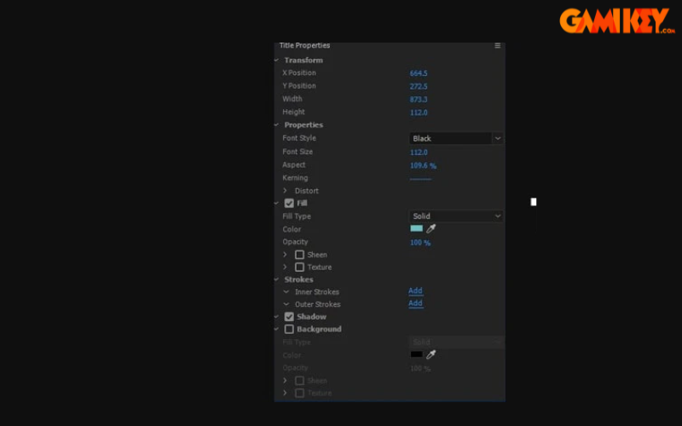Open the dimmed Background Fill Type dropdown
This screenshot has height=426, width=682.
coord(456,343)
